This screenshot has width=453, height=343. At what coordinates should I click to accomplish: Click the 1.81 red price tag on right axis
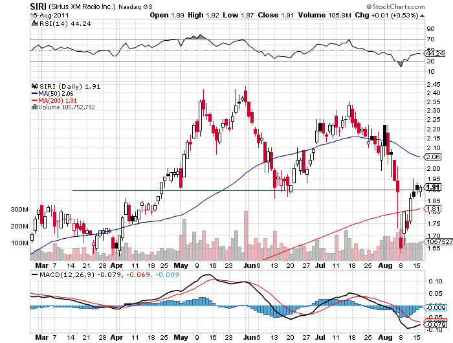click(x=432, y=208)
